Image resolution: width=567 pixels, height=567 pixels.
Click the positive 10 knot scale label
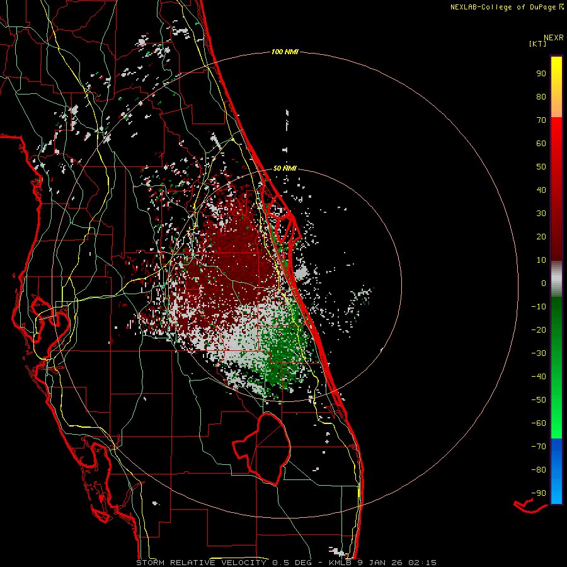pyautogui.click(x=541, y=260)
